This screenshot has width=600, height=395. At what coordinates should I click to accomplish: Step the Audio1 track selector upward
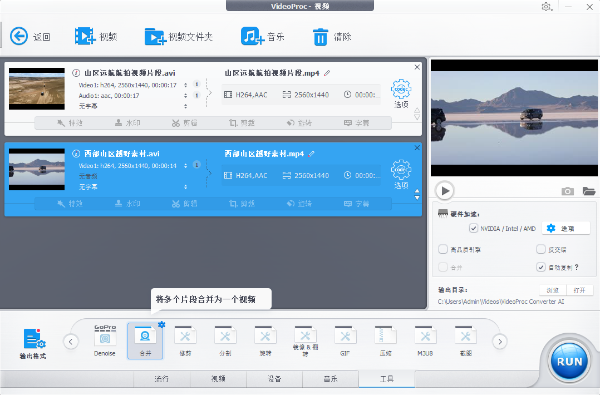tap(185, 92)
